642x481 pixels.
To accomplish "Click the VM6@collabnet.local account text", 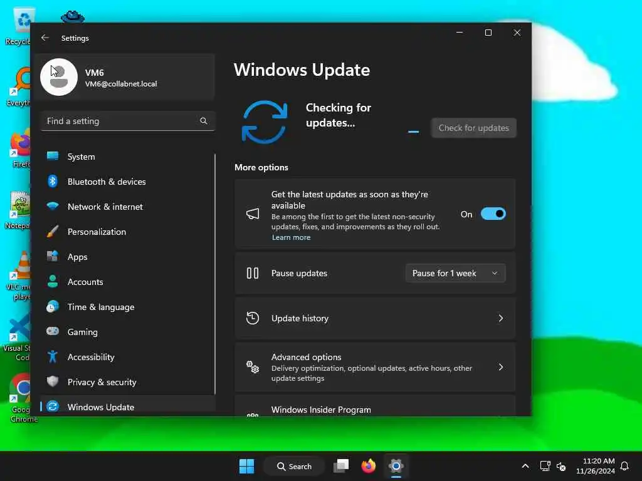I will tap(121, 84).
